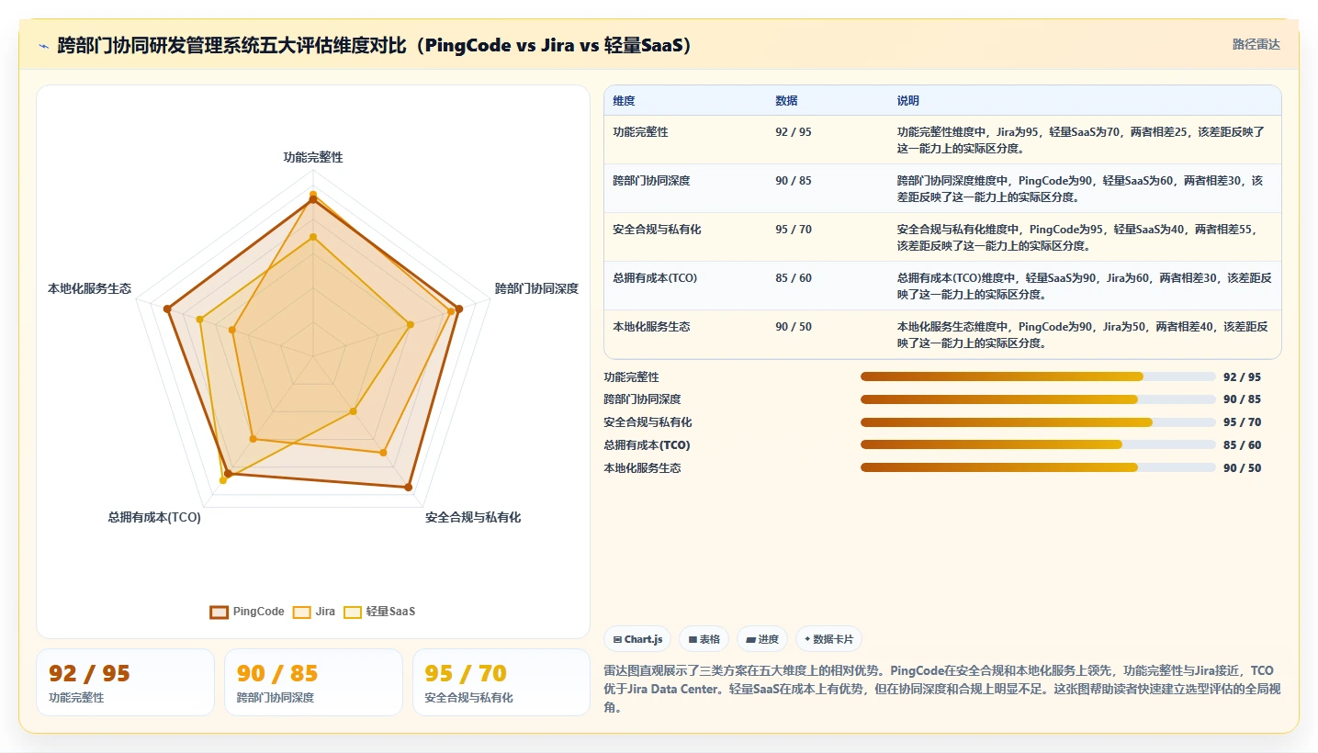Select the 进度 tag chip
1318x753 pixels.
(x=762, y=639)
